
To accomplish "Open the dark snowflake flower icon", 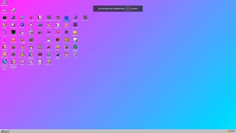I will pyautogui.click(x=66, y=32).
